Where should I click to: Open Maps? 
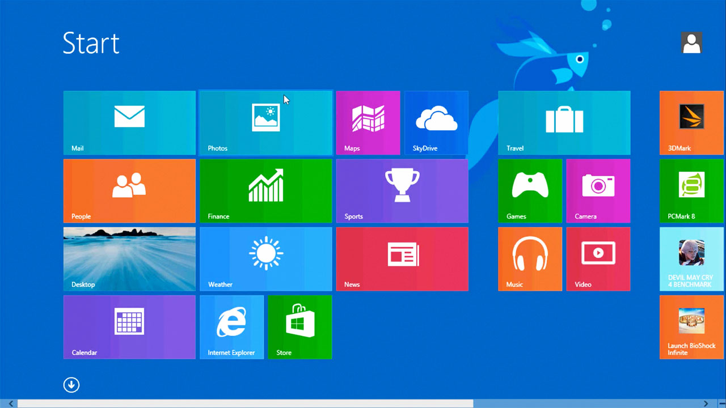368,122
